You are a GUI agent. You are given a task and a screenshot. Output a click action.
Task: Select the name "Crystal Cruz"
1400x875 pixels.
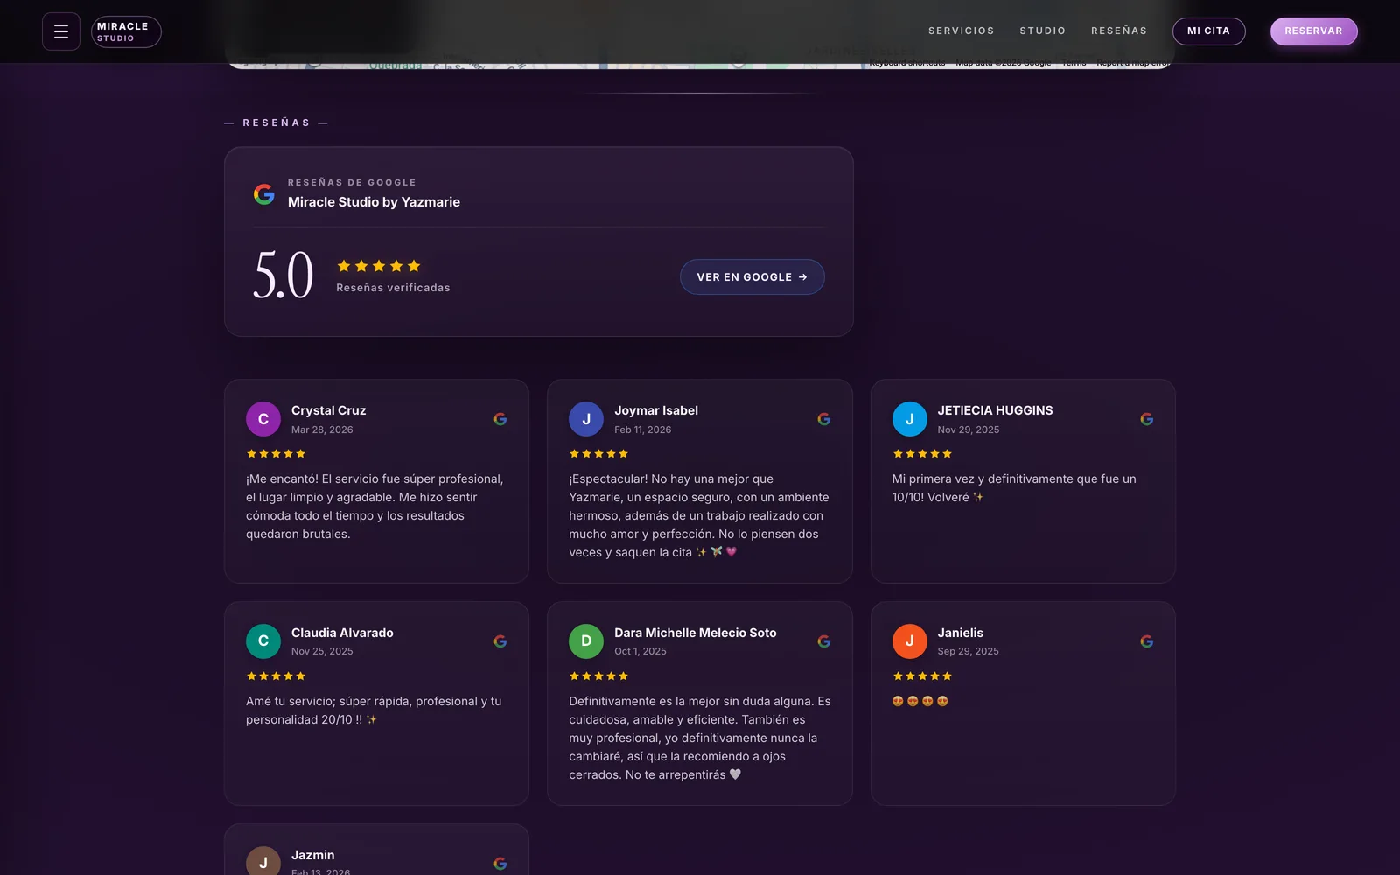[328, 410]
